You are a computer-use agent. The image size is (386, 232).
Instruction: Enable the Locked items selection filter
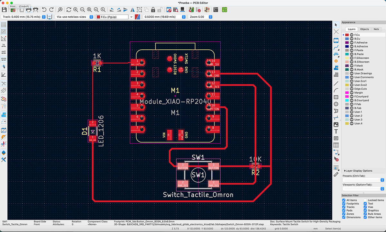pos(365,200)
